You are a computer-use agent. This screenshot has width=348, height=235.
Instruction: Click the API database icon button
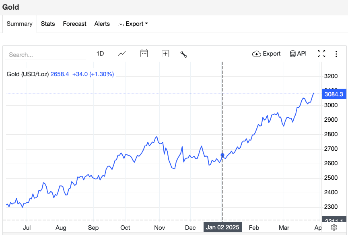coord(298,54)
